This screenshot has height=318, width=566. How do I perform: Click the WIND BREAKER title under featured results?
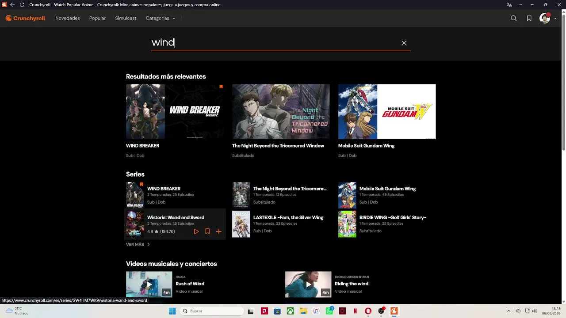click(x=142, y=146)
